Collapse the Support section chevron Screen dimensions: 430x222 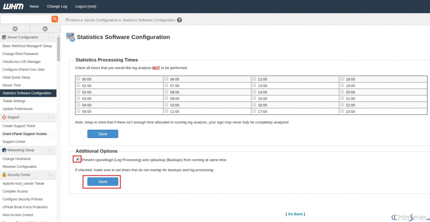52,118
